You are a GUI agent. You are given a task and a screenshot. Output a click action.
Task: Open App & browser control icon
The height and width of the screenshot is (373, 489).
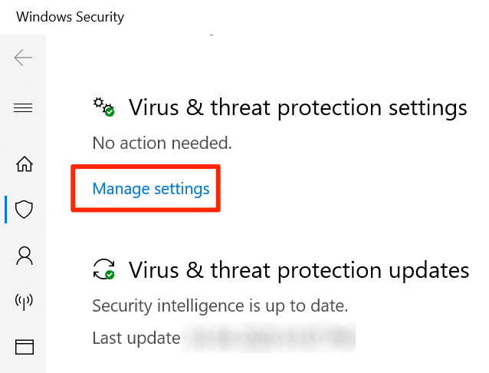pos(25,348)
